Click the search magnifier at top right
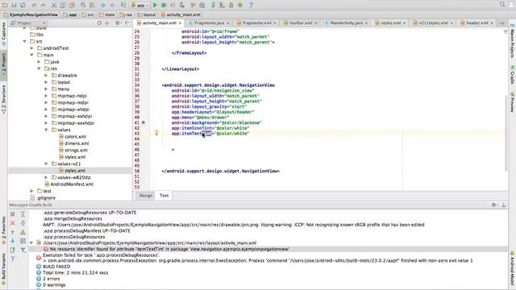 (502, 5)
